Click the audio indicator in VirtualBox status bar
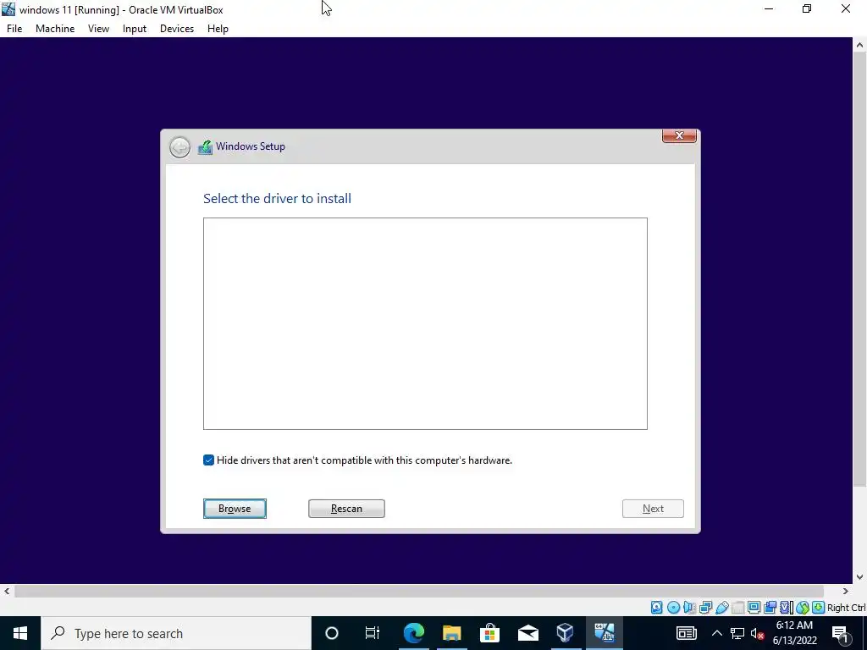867x650 pixels. coord(689,608)
